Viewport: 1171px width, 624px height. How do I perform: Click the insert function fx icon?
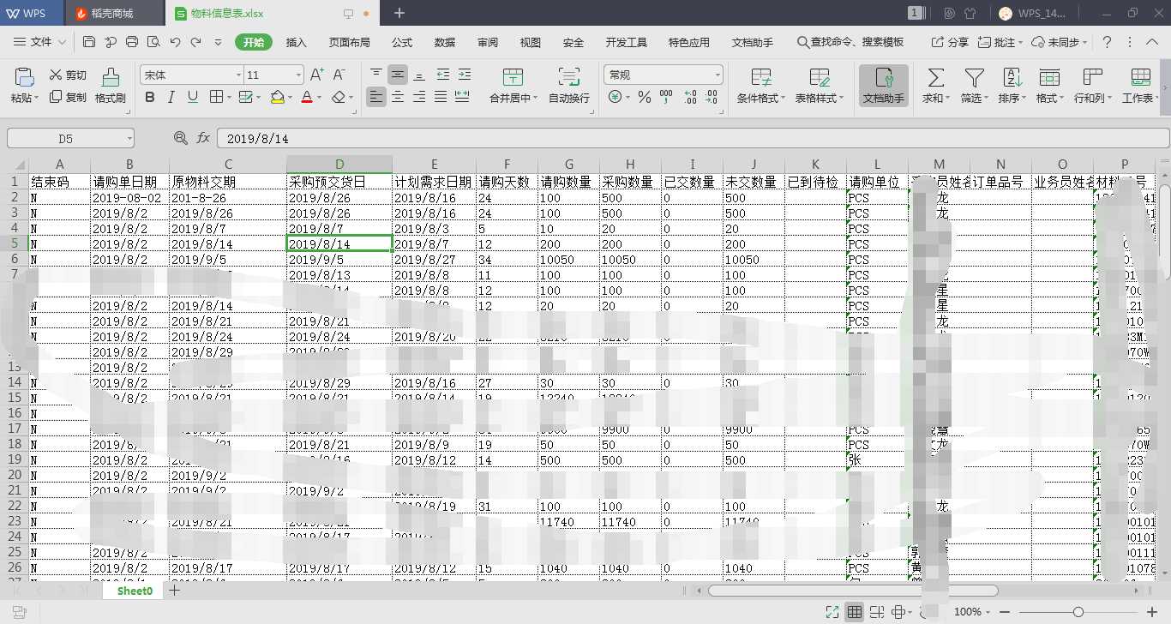204,137
